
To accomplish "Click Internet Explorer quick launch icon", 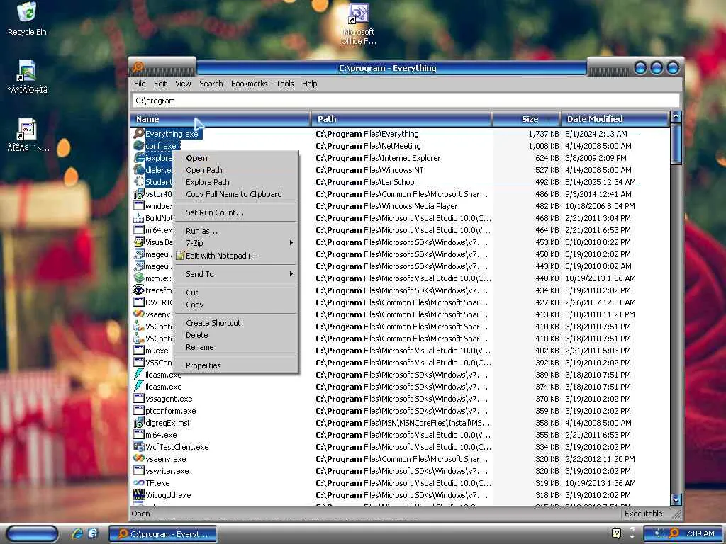I will [77, 533].
